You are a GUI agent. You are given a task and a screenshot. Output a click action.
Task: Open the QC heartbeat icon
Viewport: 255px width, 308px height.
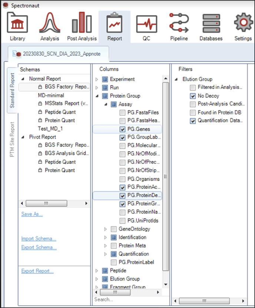tap(147, 24)
